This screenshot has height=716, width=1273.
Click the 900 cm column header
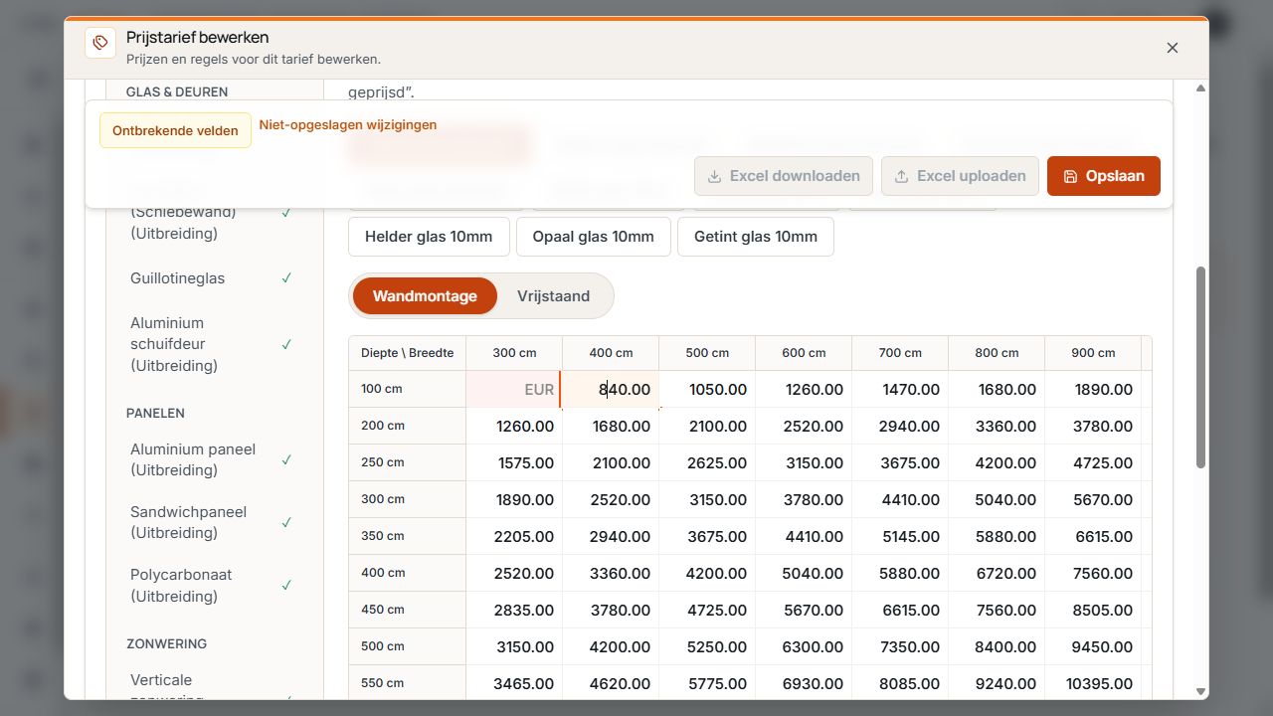1093,353
